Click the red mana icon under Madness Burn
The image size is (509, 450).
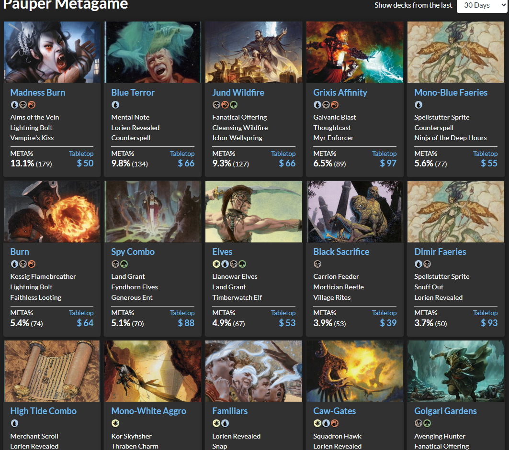click(32, 105)
